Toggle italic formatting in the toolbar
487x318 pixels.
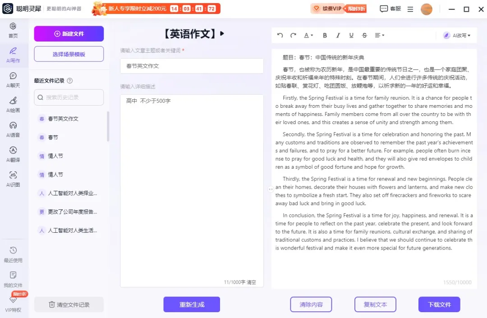coord(338,35)
